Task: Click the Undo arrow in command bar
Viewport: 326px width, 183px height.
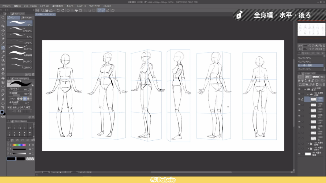Action: click(58, 10)
